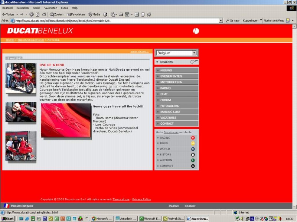Image resolution: width=297 pixels, height=222 pixels.
Task: Click the Home icon in IE toolbar
Action: (44, 14)
